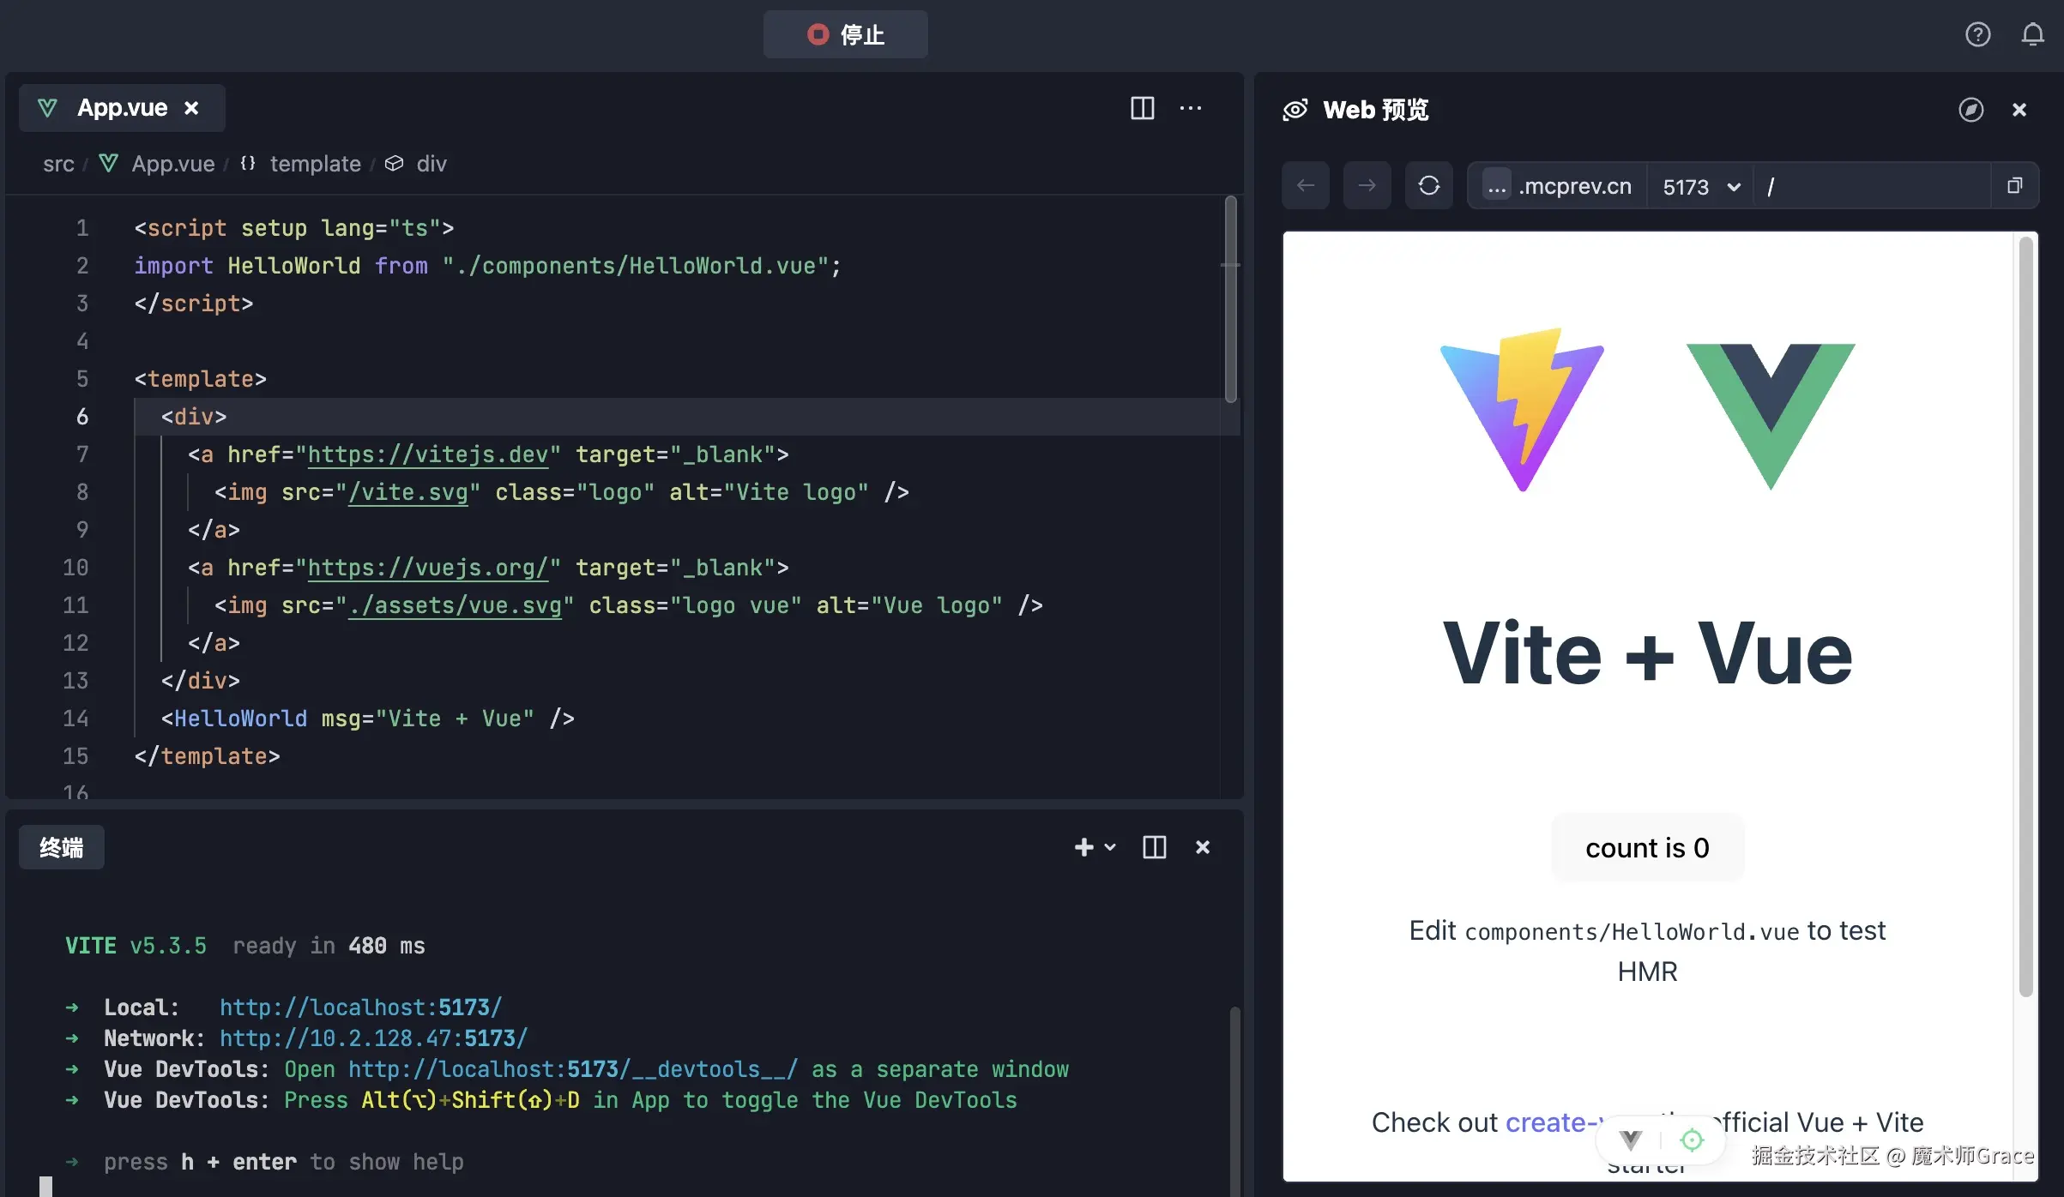This screenshot has width=2064, height=1197.
Task: Open the notifications bell
Action: tap(2032, 34)
